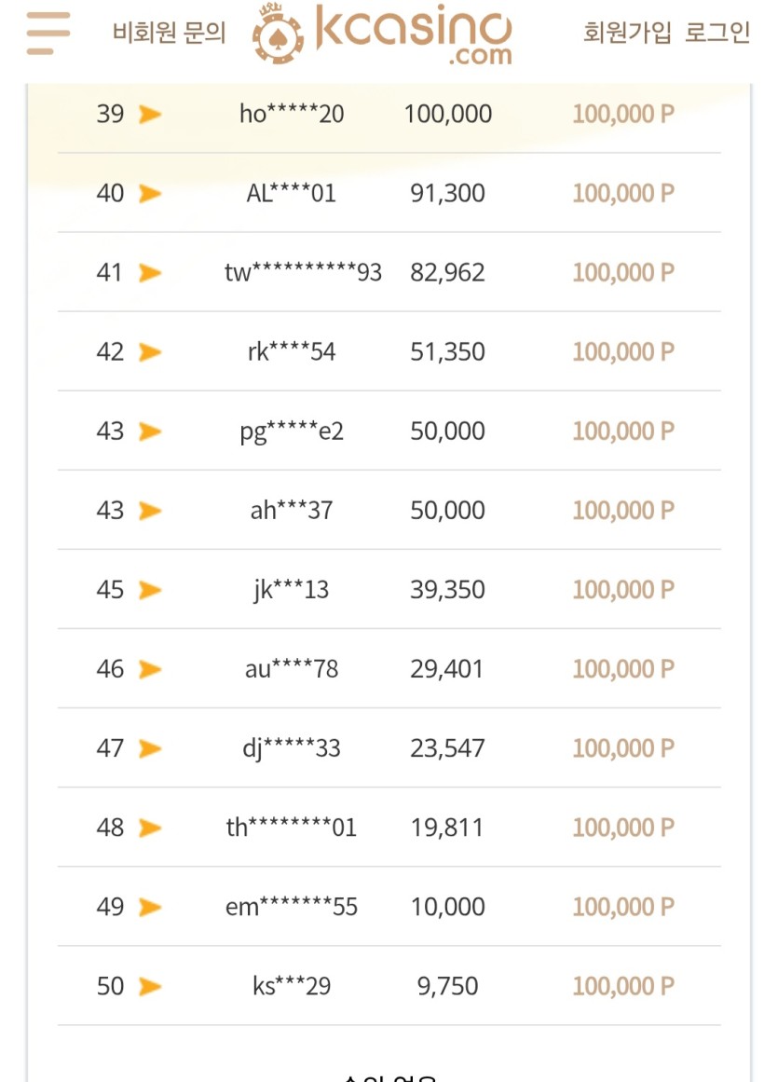The height and width of the screenshot is (1082, 778).
Task: Click the orange arrow beside rank 42
Action: click(150, 352)
